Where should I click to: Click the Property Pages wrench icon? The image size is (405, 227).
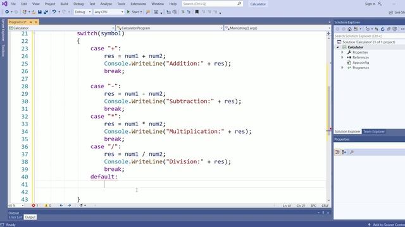pyautogui.click(x=352, y=152)
